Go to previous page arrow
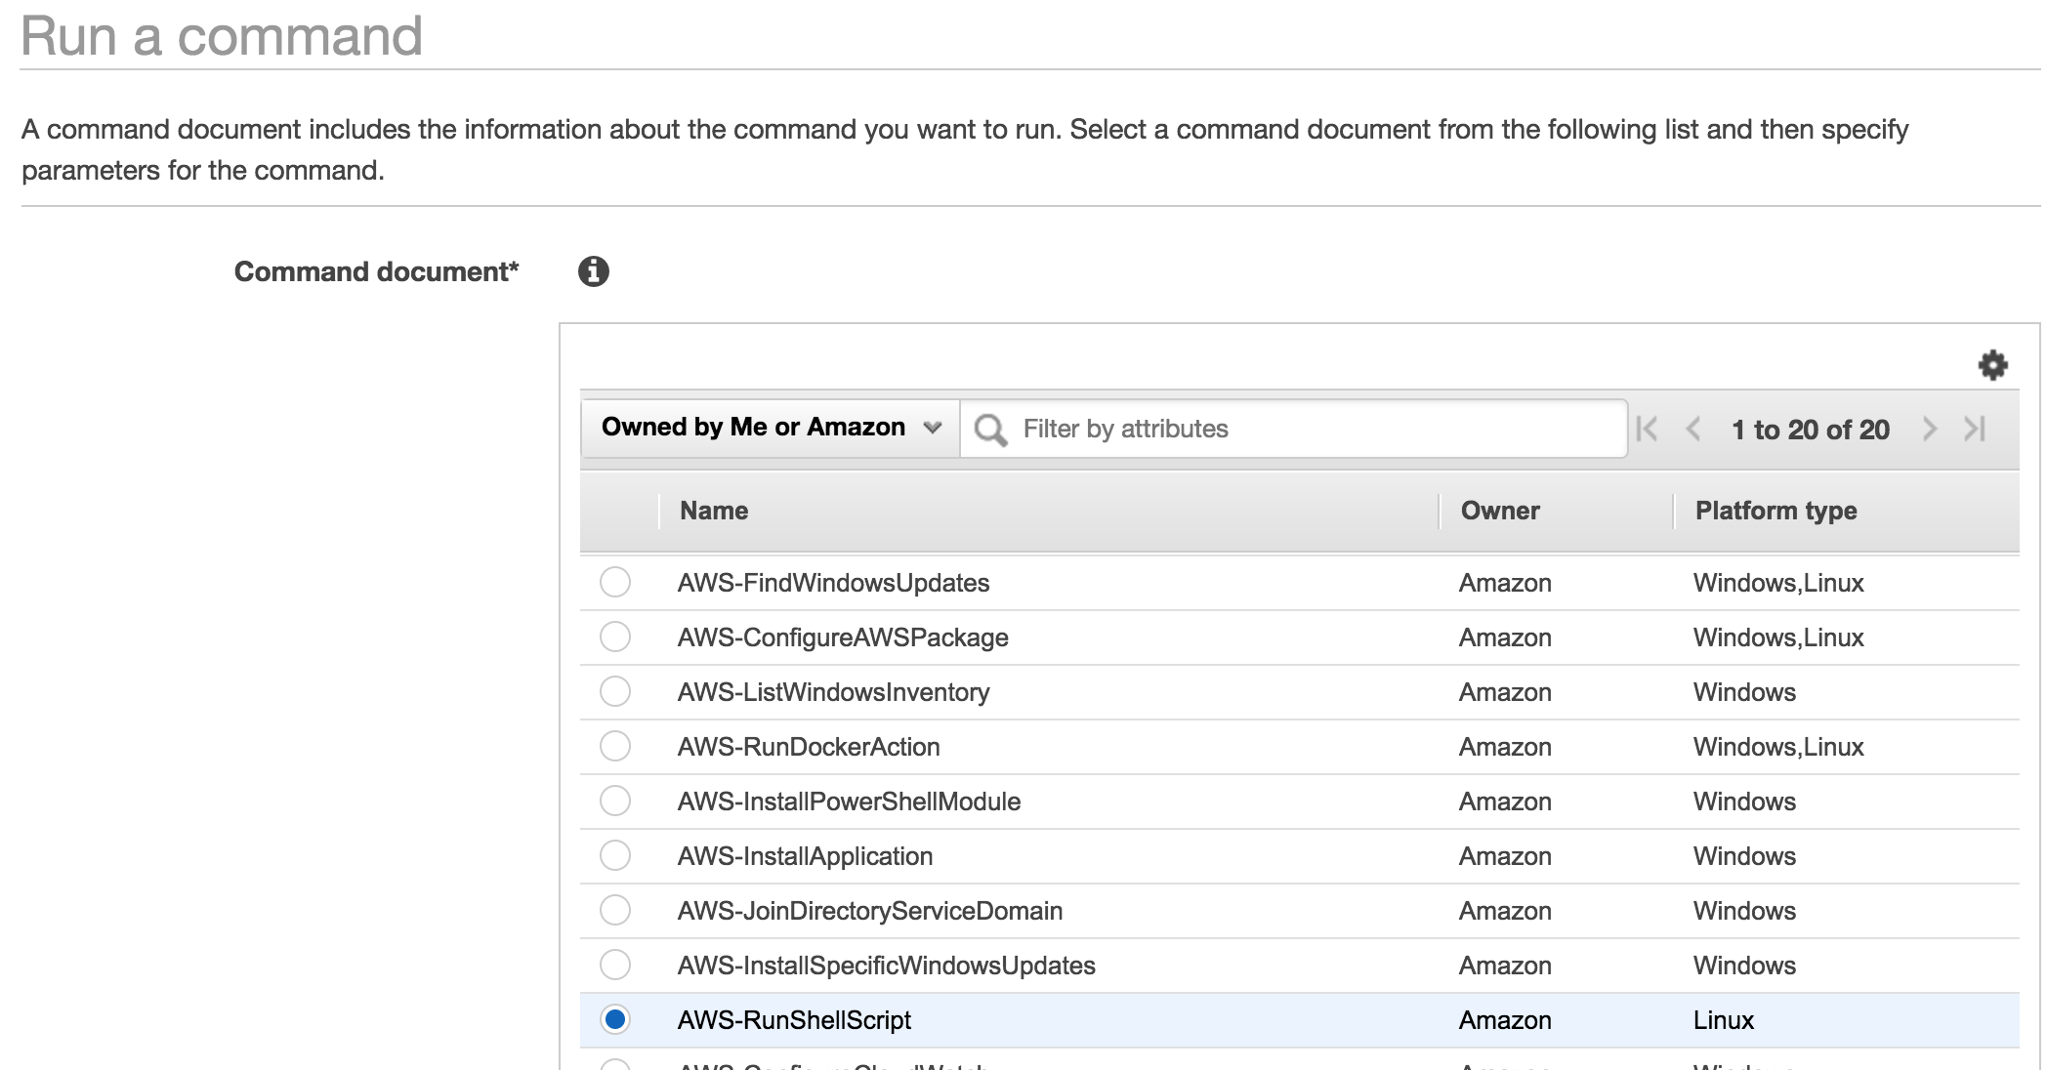This screenshot has height=1070, width=2047. [x=1693, y=429]
